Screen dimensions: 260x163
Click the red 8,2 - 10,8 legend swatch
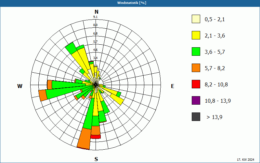[196, 84]
